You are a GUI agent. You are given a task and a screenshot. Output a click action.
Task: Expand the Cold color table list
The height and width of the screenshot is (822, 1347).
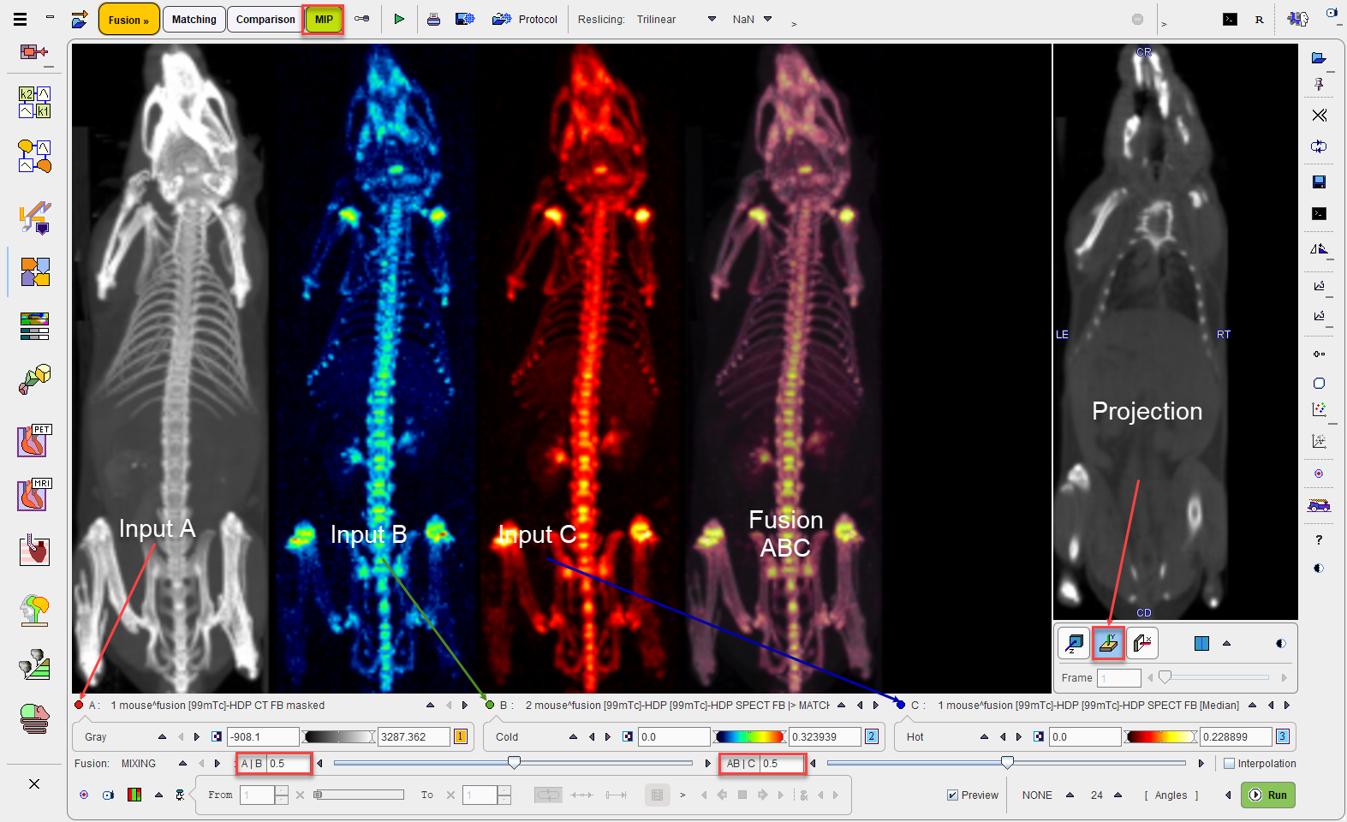tap(573, 736)
